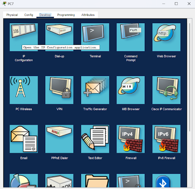
Task: Click the 'Terminal' caption
Action: pos(95,56)
